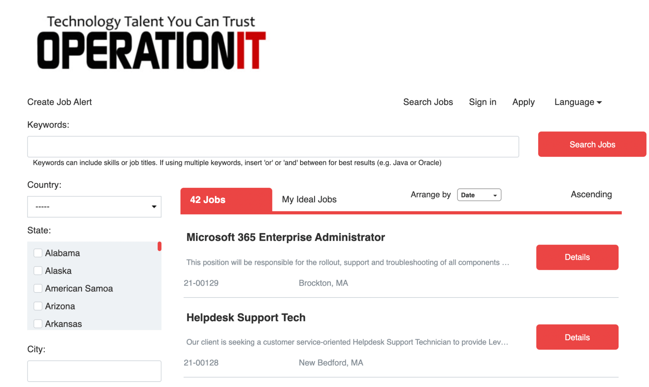Click the state list scrollbar thumb
The height and width of the screenshot is (387, 649).
pyautogui.click(x=160, y=246)
